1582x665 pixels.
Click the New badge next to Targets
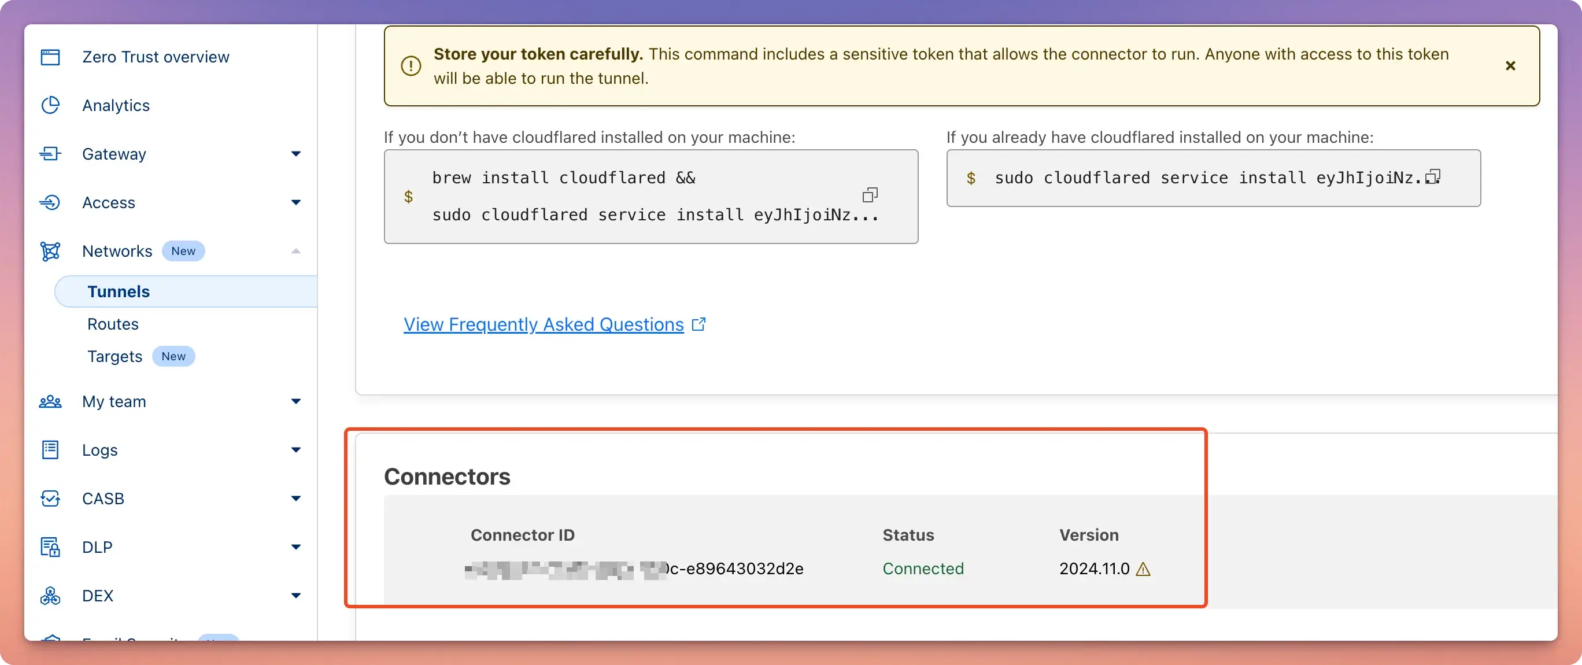click(173, 357)
